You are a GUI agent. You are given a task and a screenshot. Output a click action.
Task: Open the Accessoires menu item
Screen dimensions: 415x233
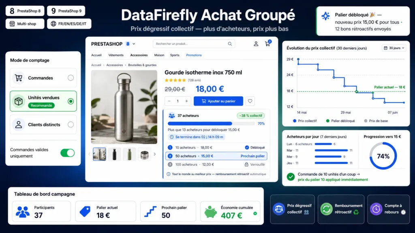tap(139, 55)
